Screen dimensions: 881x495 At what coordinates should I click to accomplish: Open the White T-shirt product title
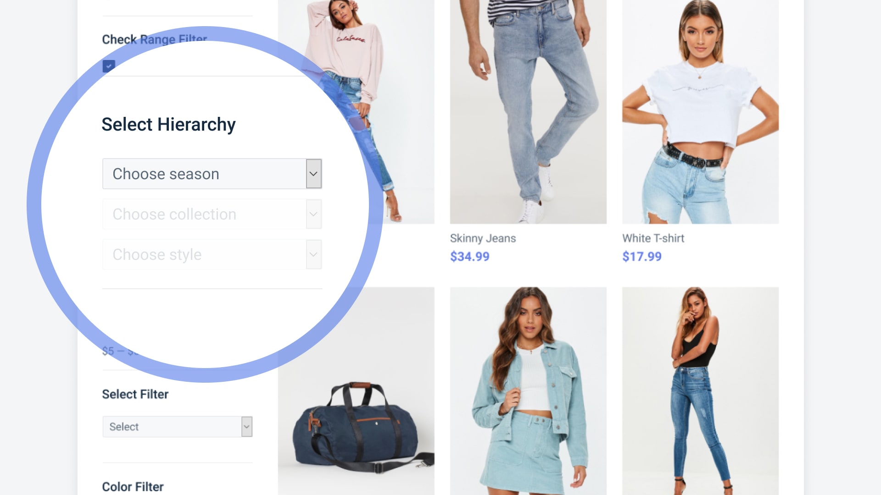pyautogui.click(x=653, y=238)
